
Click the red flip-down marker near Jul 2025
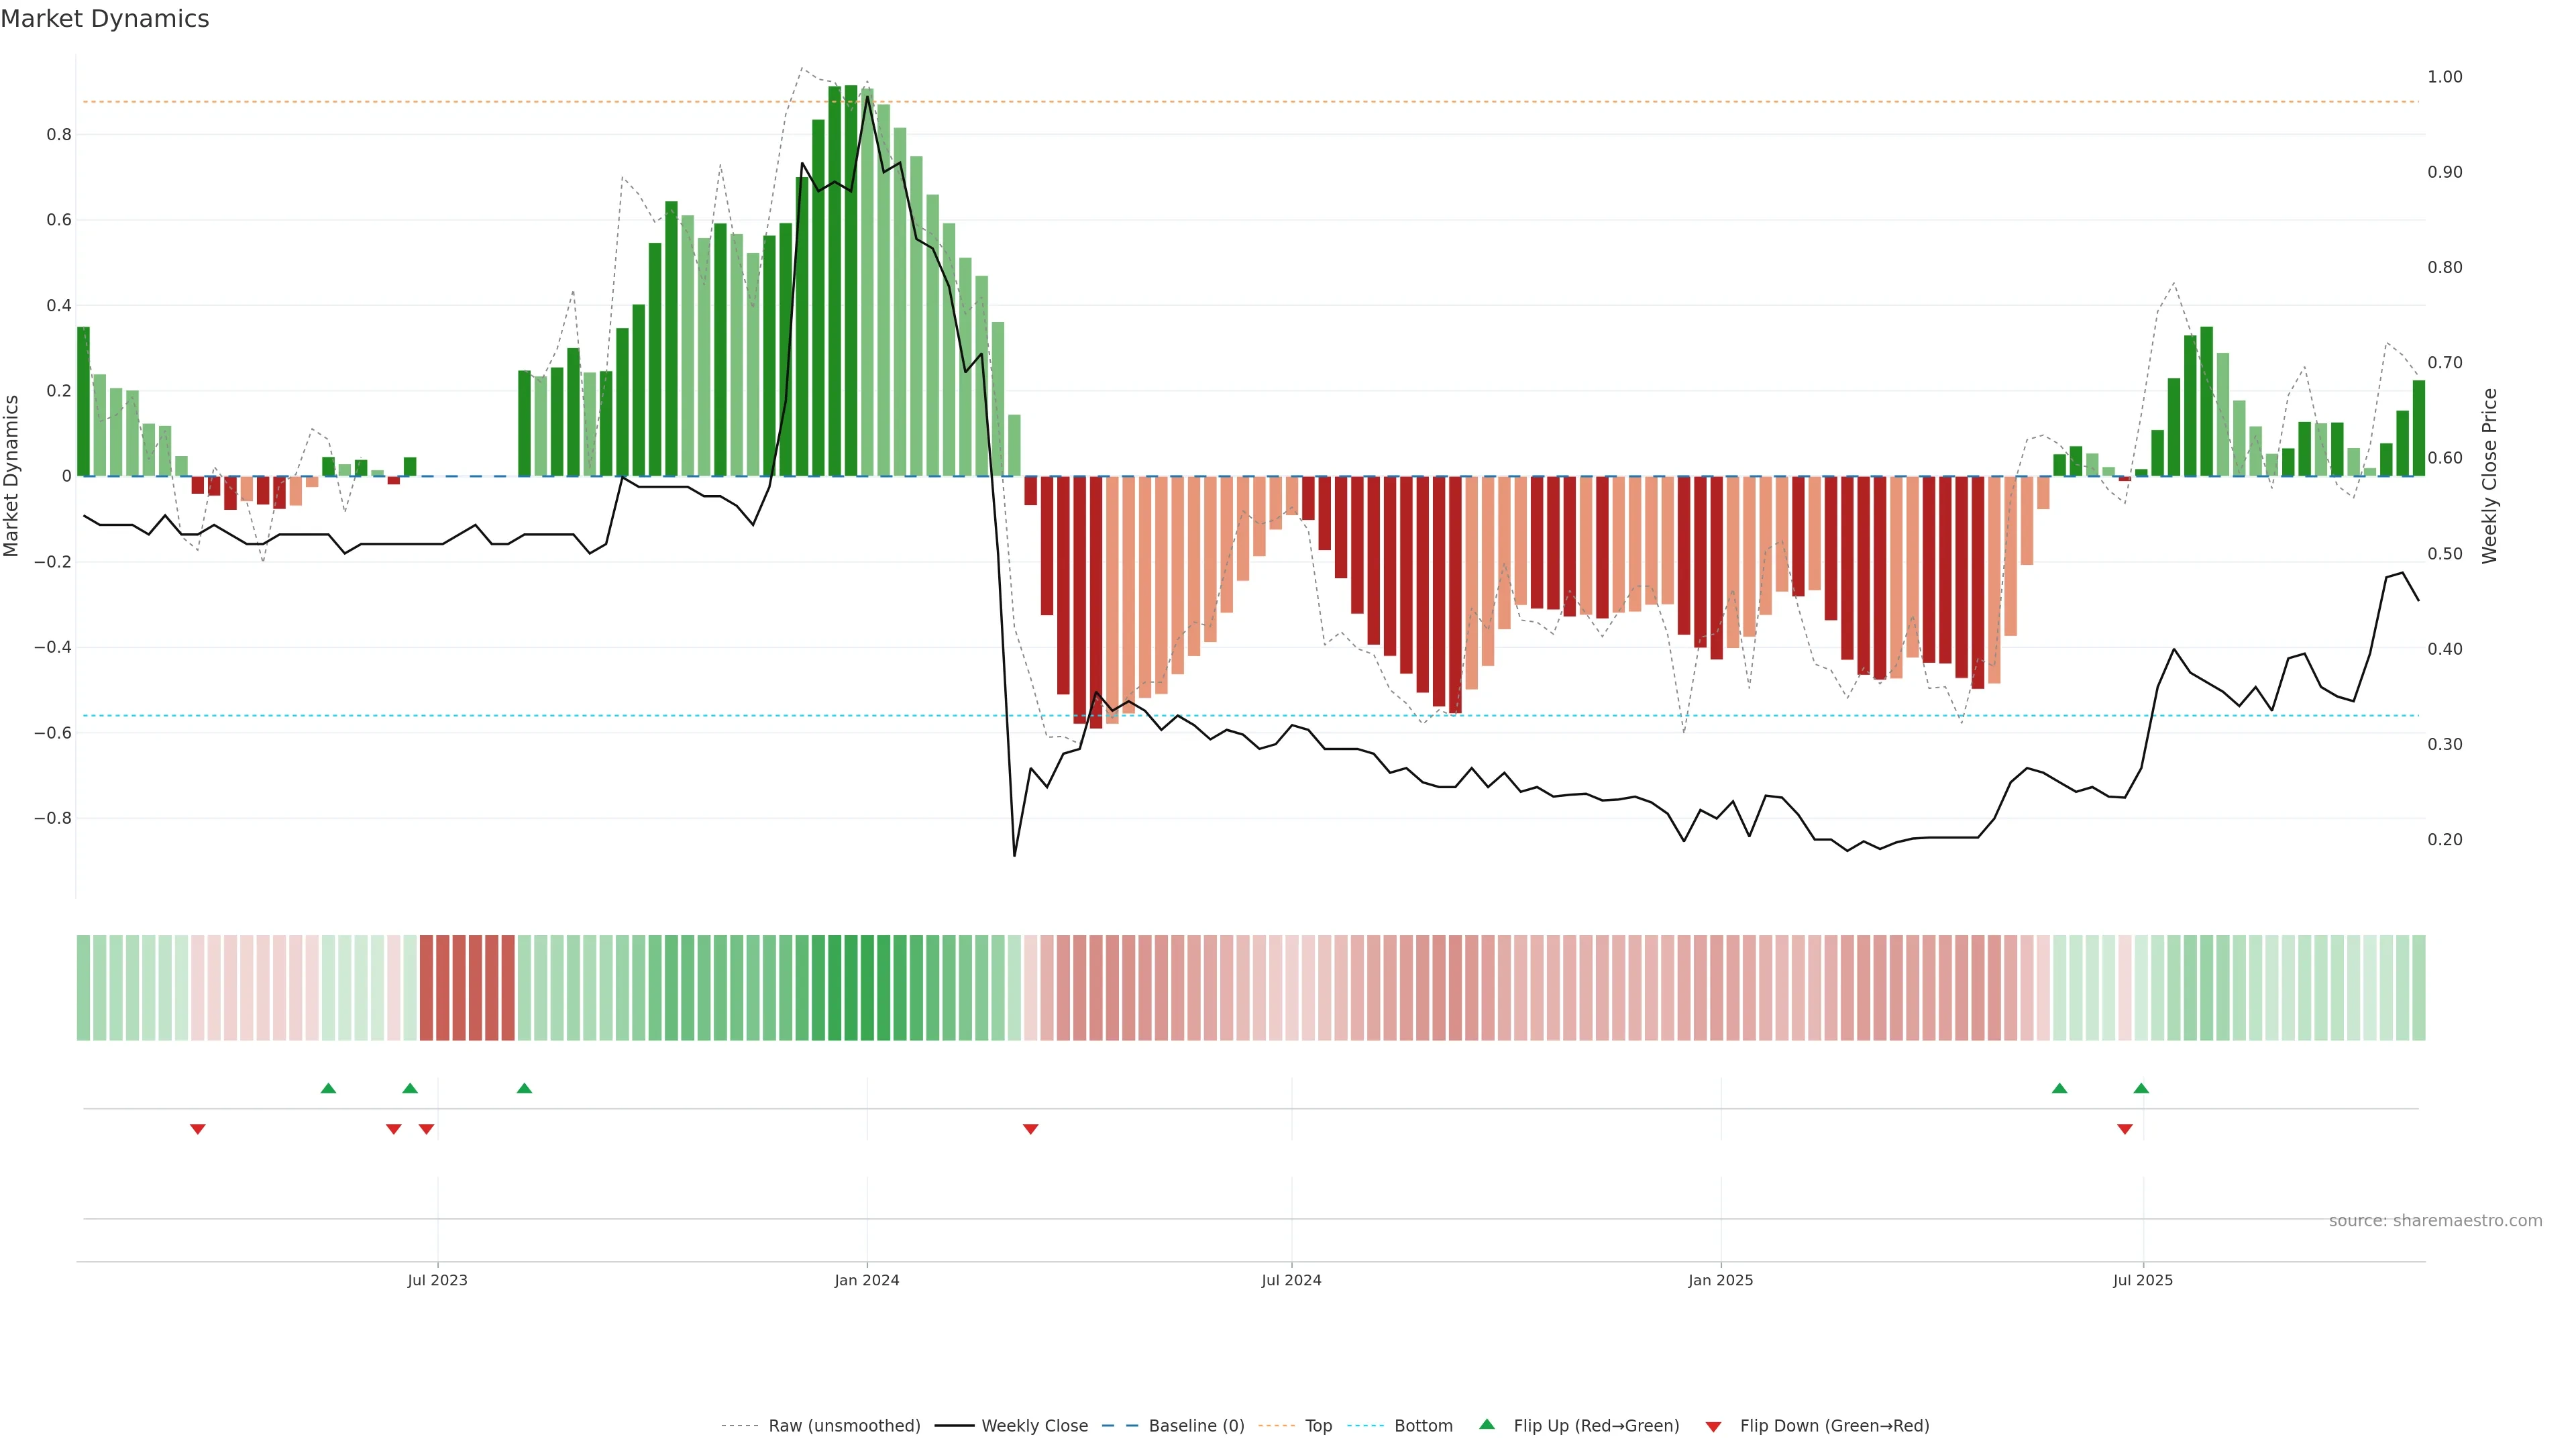(2125, 1129)
